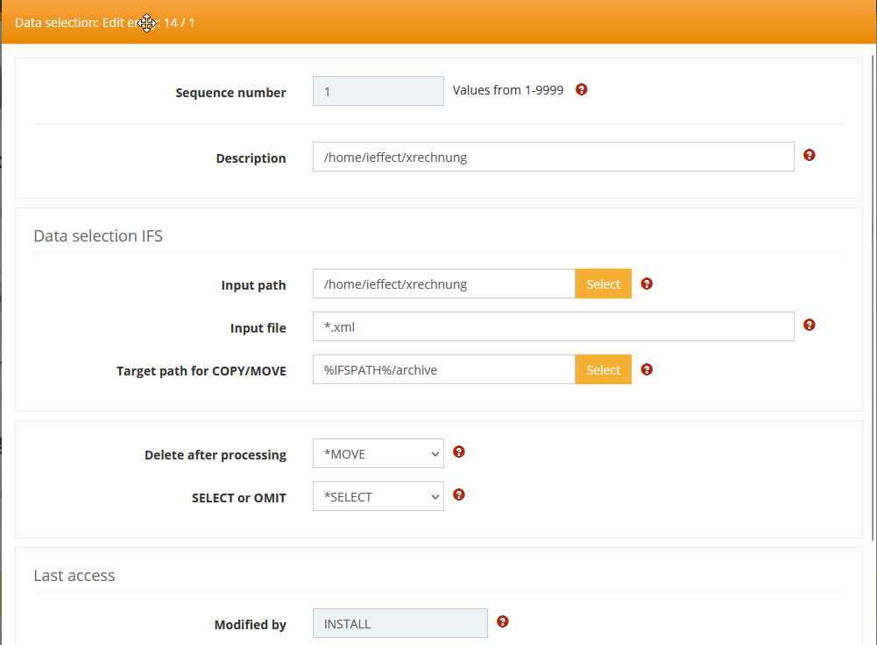877x645 pixels.
Task: Click the Target path field with %IFSPATH%/archive
Action: point(443,370)
